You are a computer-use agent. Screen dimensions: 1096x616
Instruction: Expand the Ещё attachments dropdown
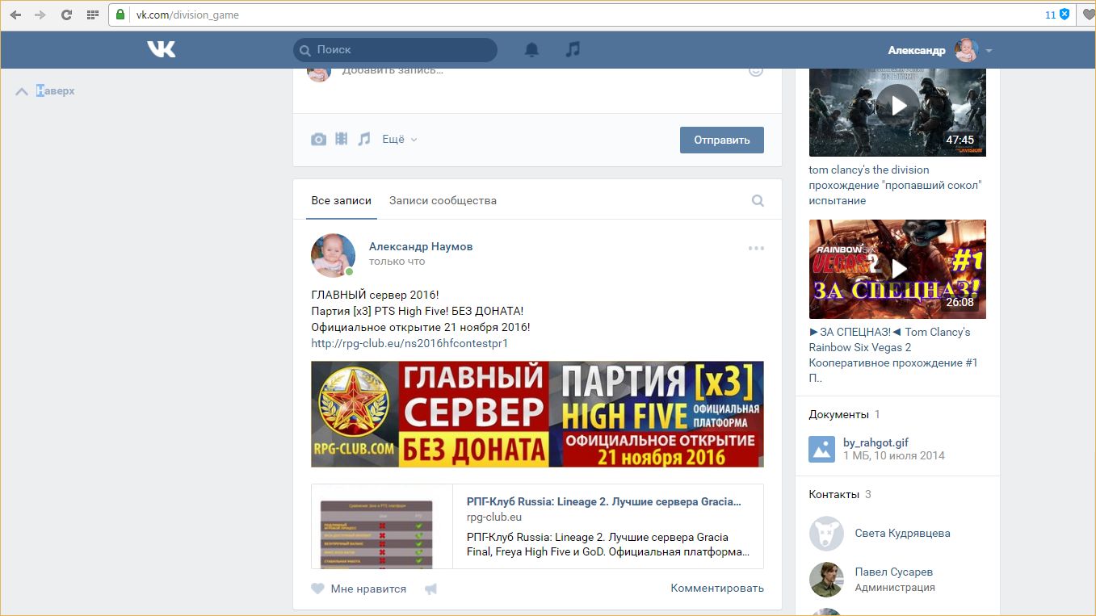tap(400, 139)
